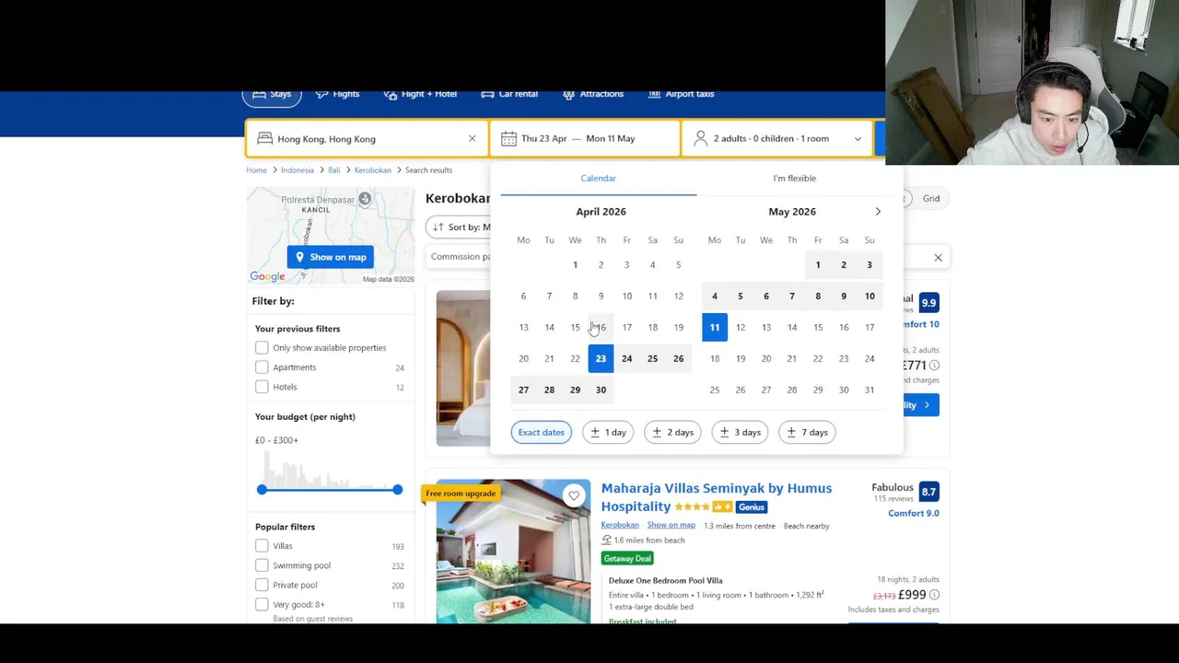The image size is (1179, 663).
Task: Switch to the I'm flexible tab
Action: pyautogui.click(x=794, y=178)
